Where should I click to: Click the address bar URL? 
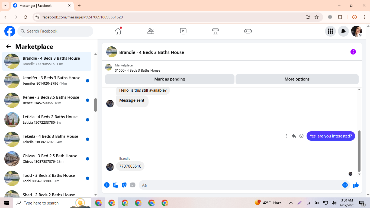point(83,17)
